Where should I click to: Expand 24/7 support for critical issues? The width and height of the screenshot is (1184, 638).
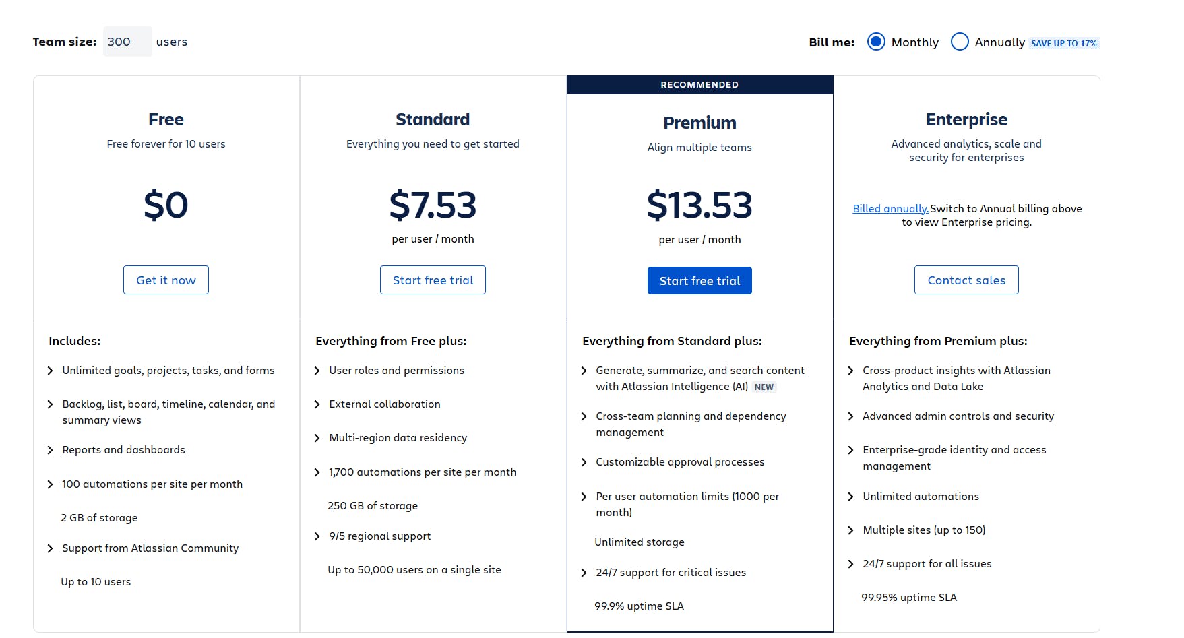(584, 572)
